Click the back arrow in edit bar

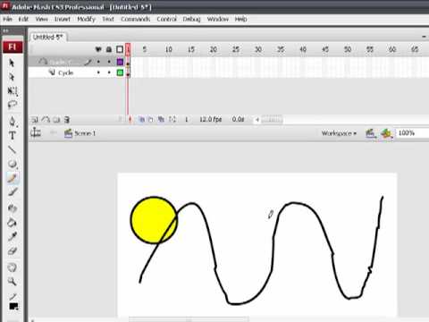pyautogui.click(x=53, y=133)
